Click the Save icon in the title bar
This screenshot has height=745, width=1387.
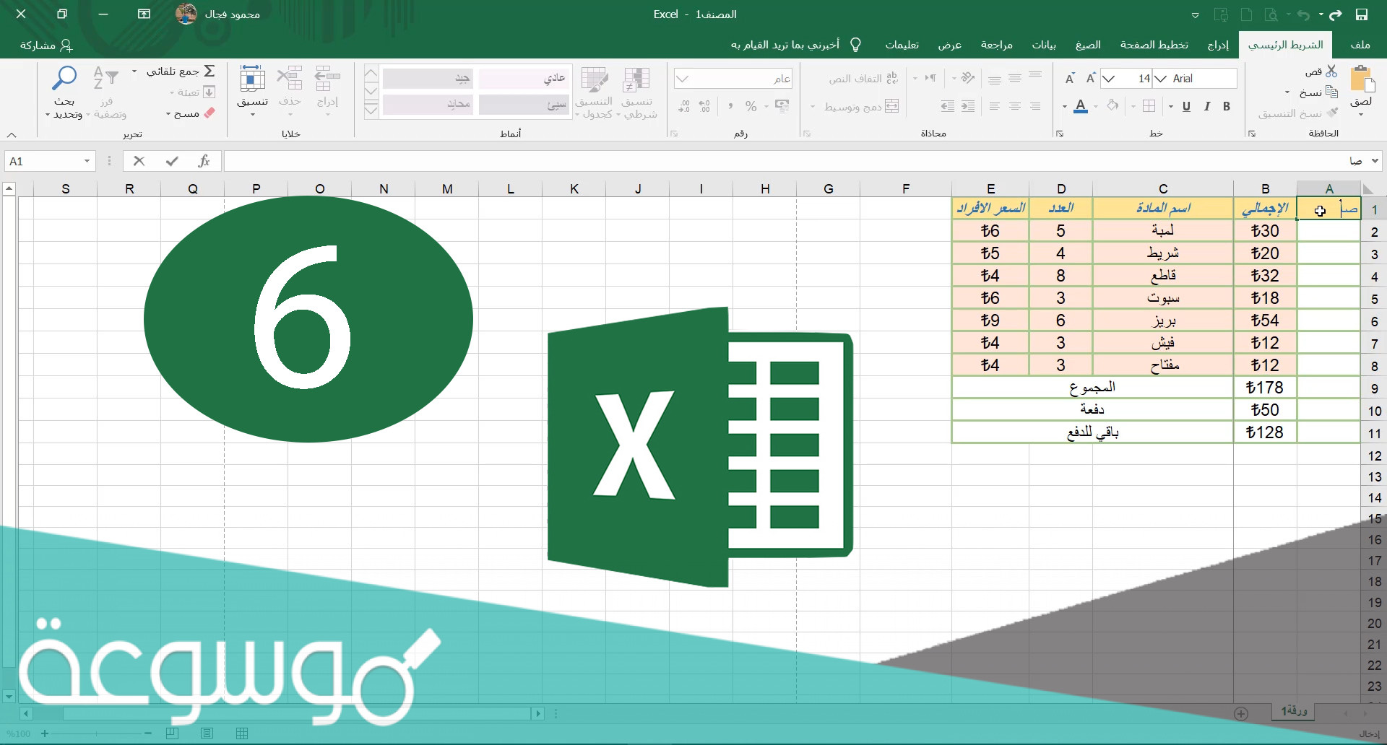pyautogui.click(x=1362, y=14)
